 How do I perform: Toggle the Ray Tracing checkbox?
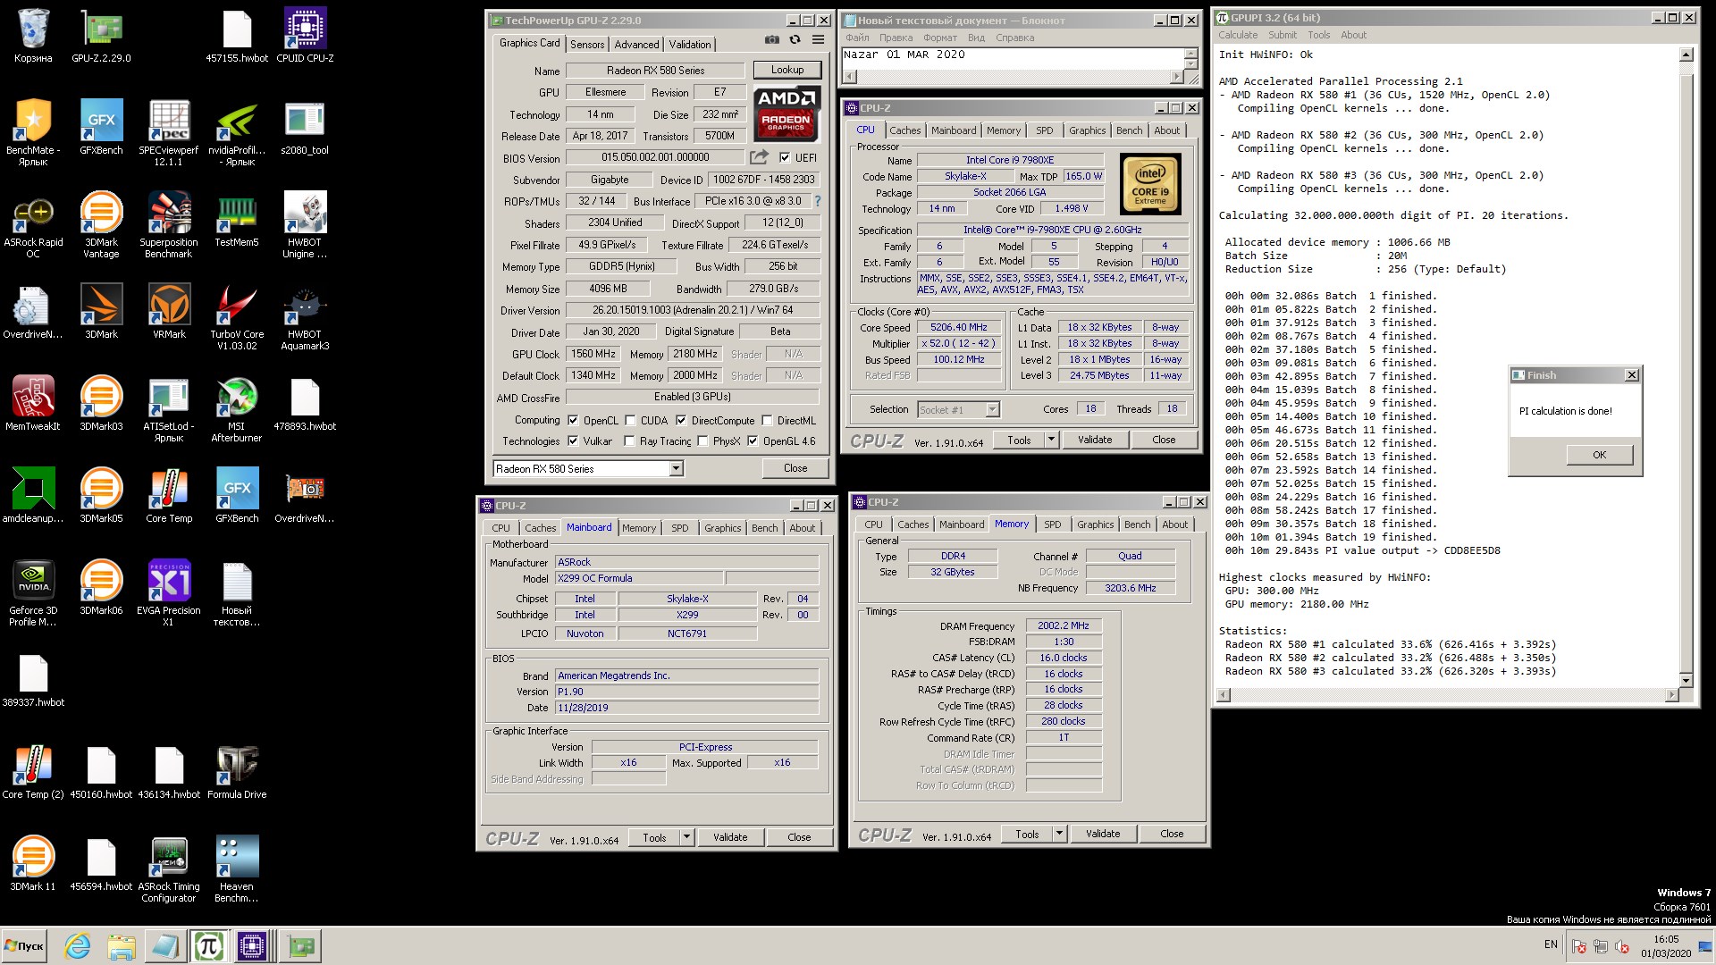tap(629, 441)
